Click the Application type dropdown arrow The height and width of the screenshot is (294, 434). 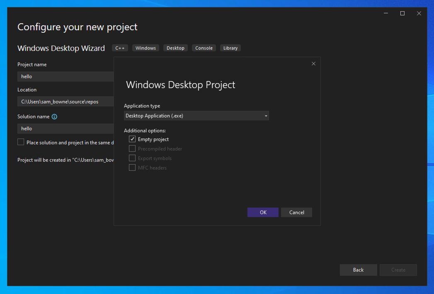tap(266, 116)
